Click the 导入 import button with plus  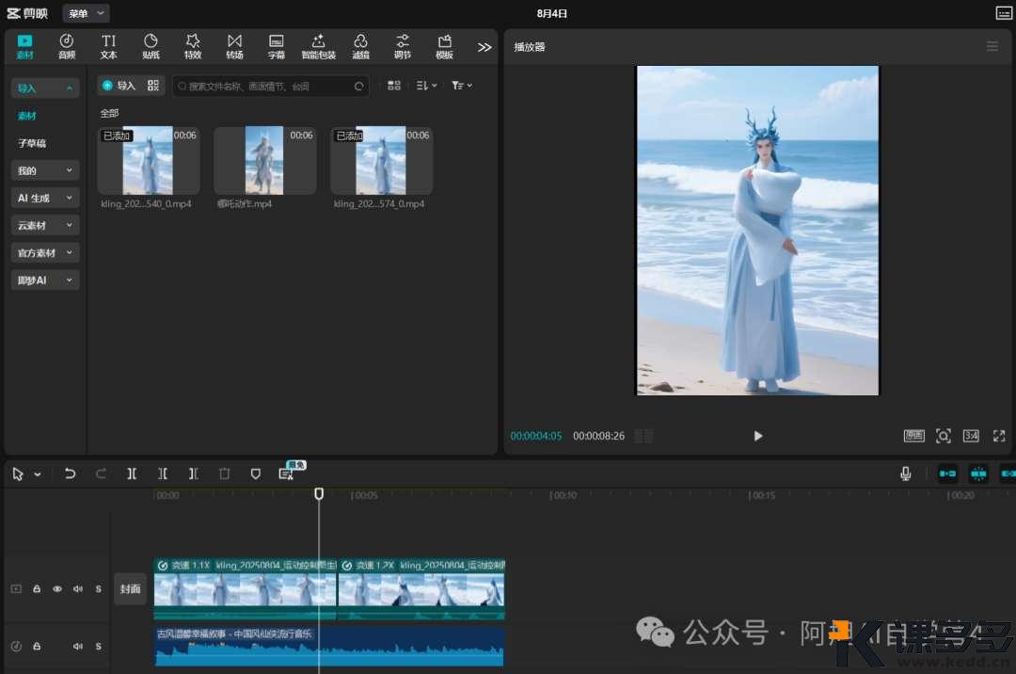(x=119, y=86)
